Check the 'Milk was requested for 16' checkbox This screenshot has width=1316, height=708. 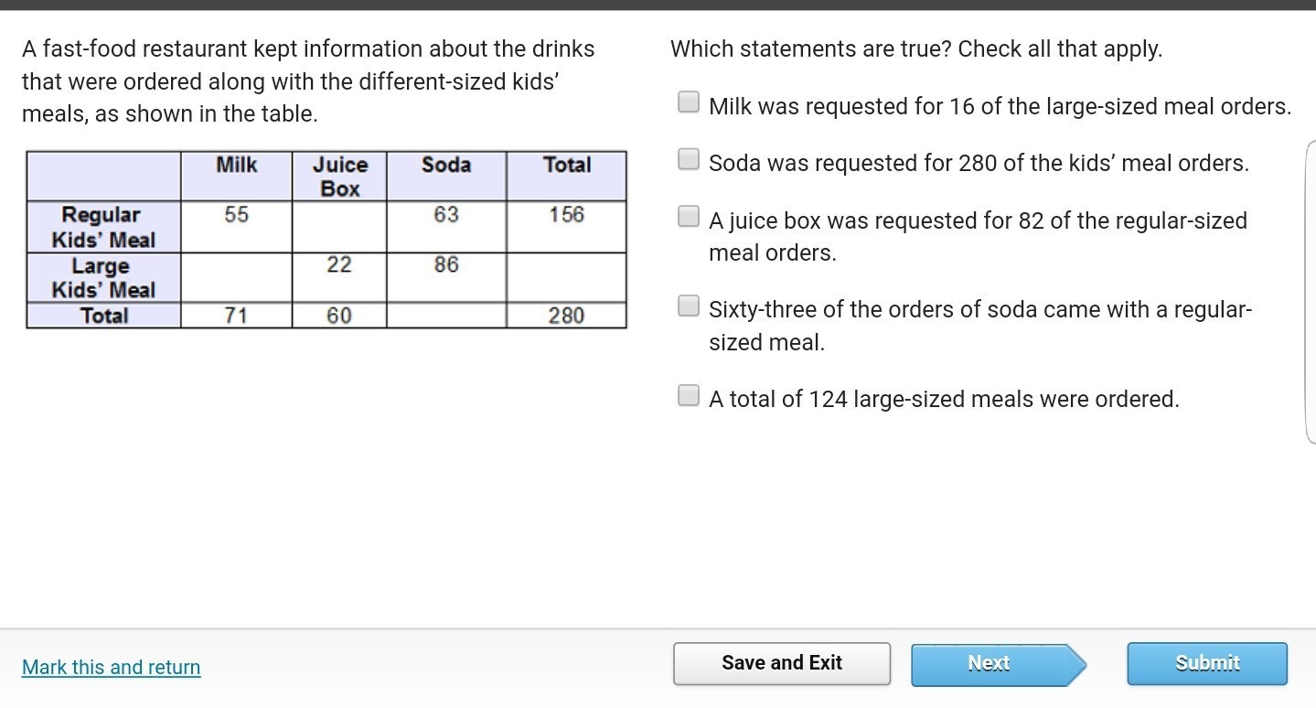[x=688, y=102]
